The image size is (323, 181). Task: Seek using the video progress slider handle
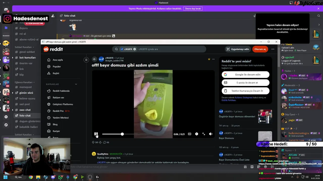(x=122, y=134)
